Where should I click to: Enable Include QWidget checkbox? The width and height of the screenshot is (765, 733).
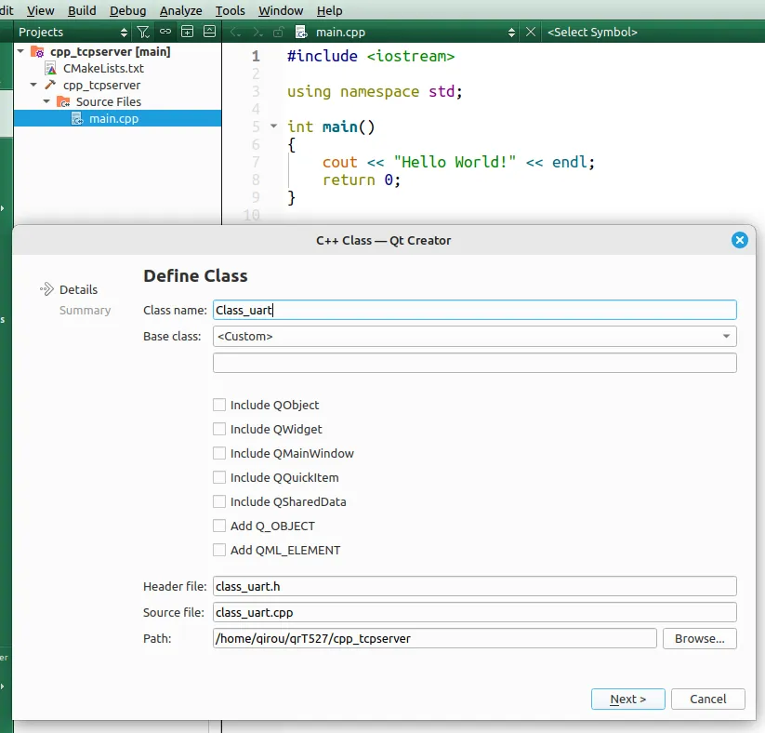pos(219,429)
